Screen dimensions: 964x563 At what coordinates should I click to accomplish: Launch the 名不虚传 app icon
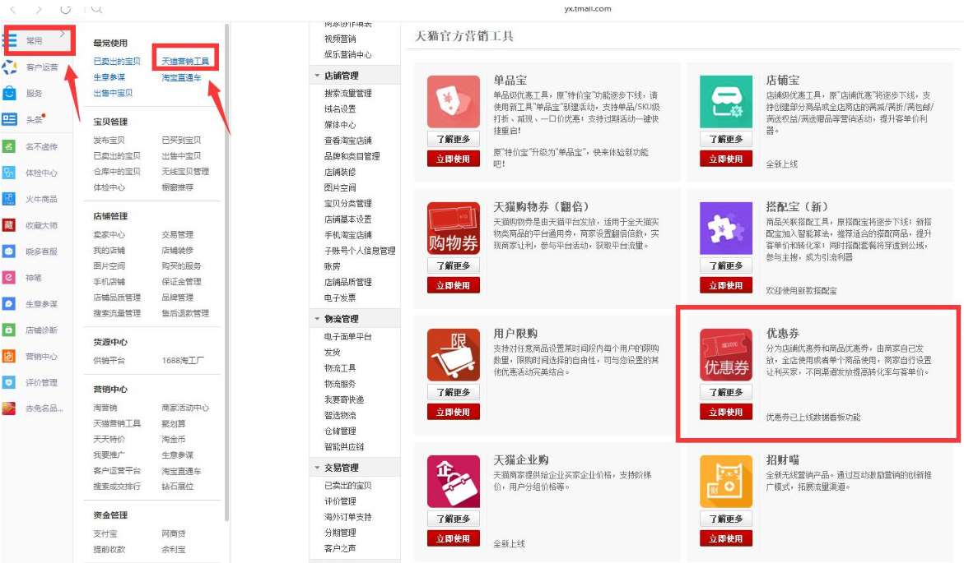click(x=8, y=146)
